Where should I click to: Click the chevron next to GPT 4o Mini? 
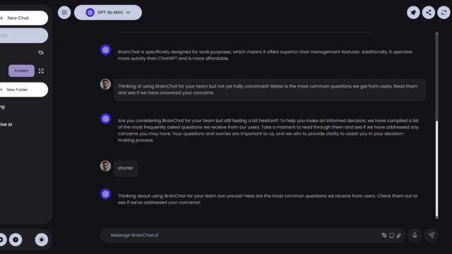(128, 13)
